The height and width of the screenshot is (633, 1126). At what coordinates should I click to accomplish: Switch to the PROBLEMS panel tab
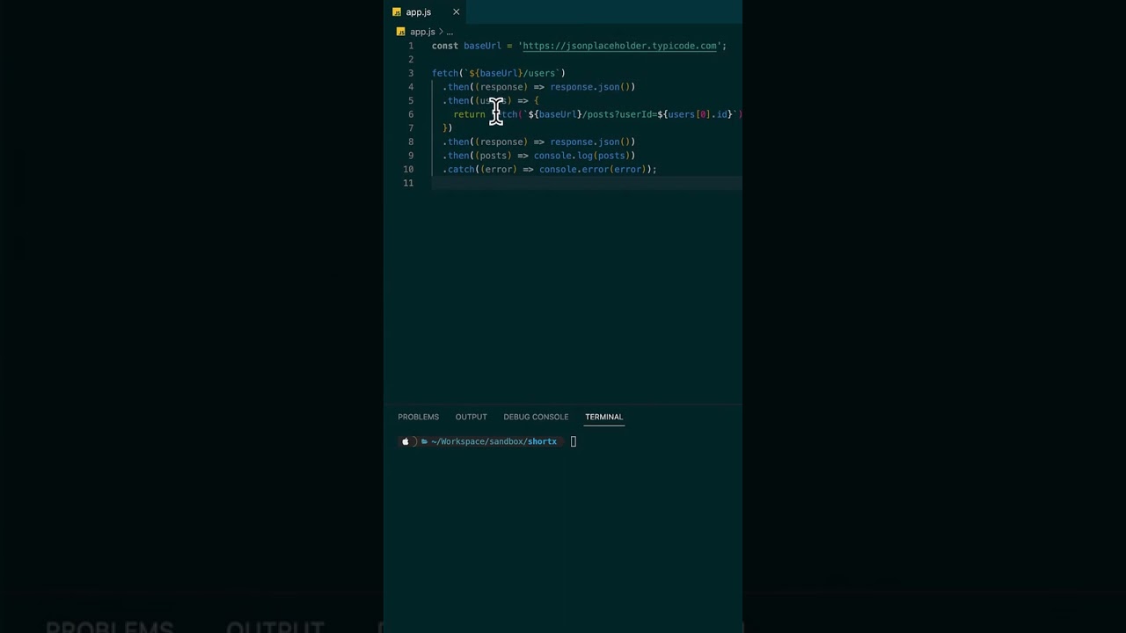[418, 417]
